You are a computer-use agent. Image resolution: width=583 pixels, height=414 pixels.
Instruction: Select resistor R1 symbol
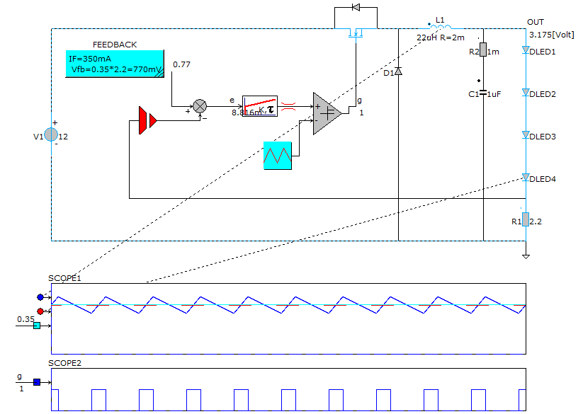tap(526, 219)
